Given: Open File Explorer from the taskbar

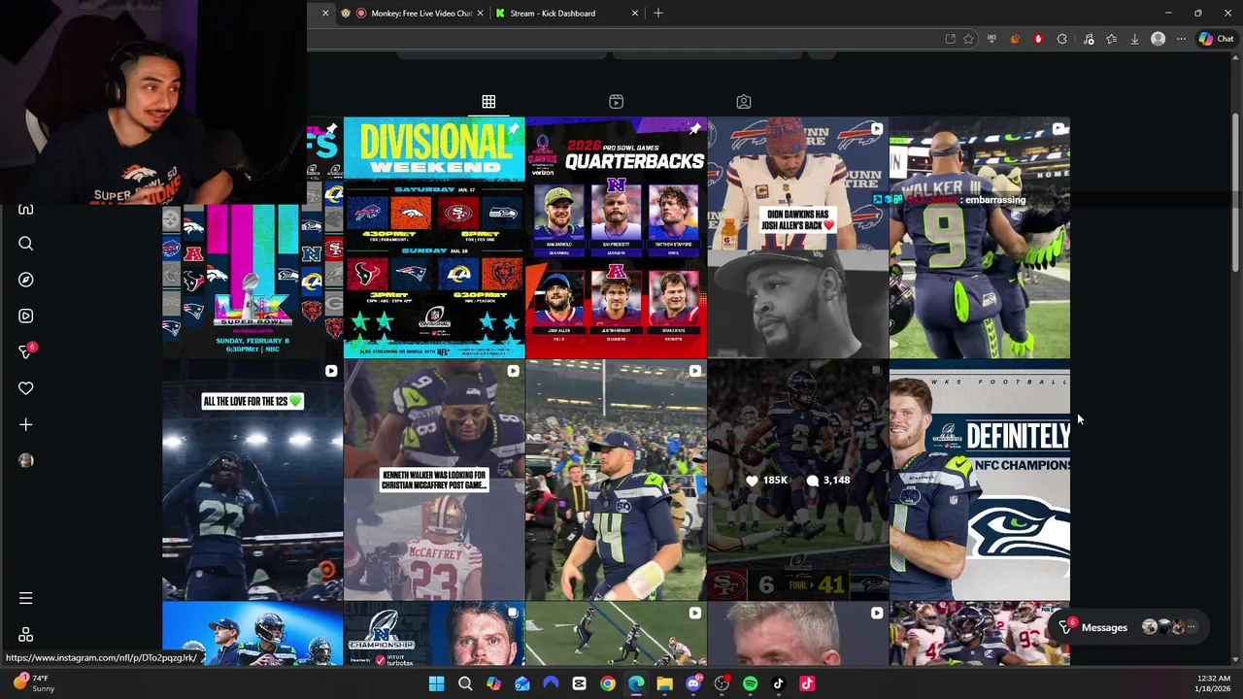Looking at the screenshot, I should [x=664, y=684].
